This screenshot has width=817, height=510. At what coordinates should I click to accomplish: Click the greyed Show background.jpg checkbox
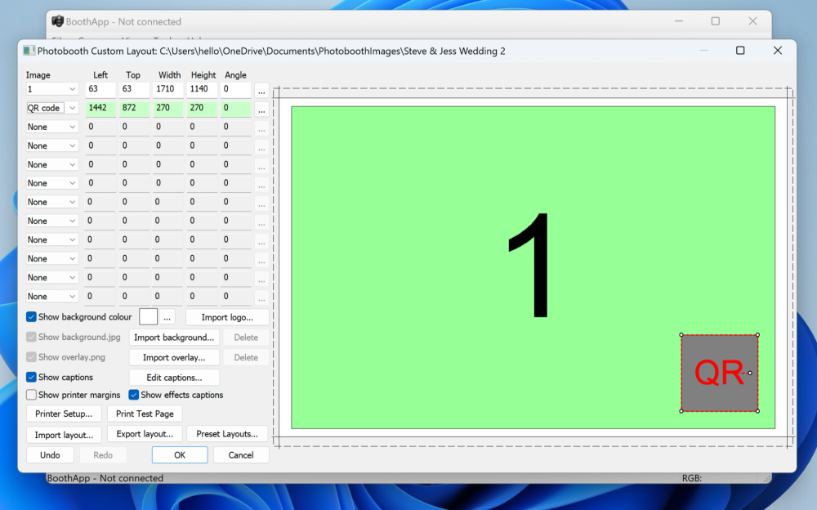pyautogui.click(x=31, y=337)
